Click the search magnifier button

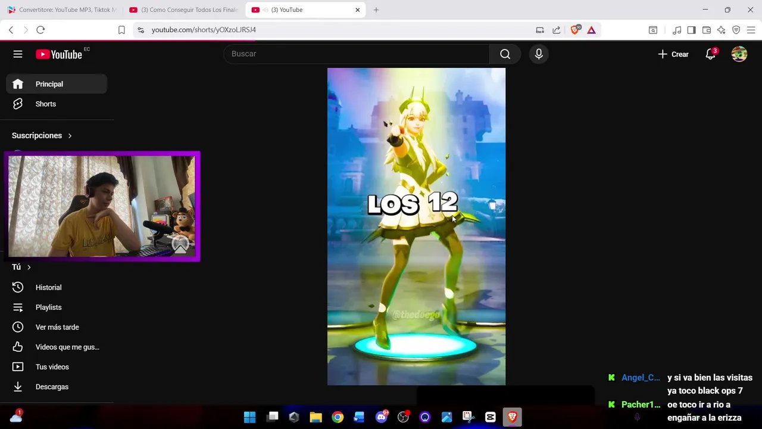coord(505,54)
